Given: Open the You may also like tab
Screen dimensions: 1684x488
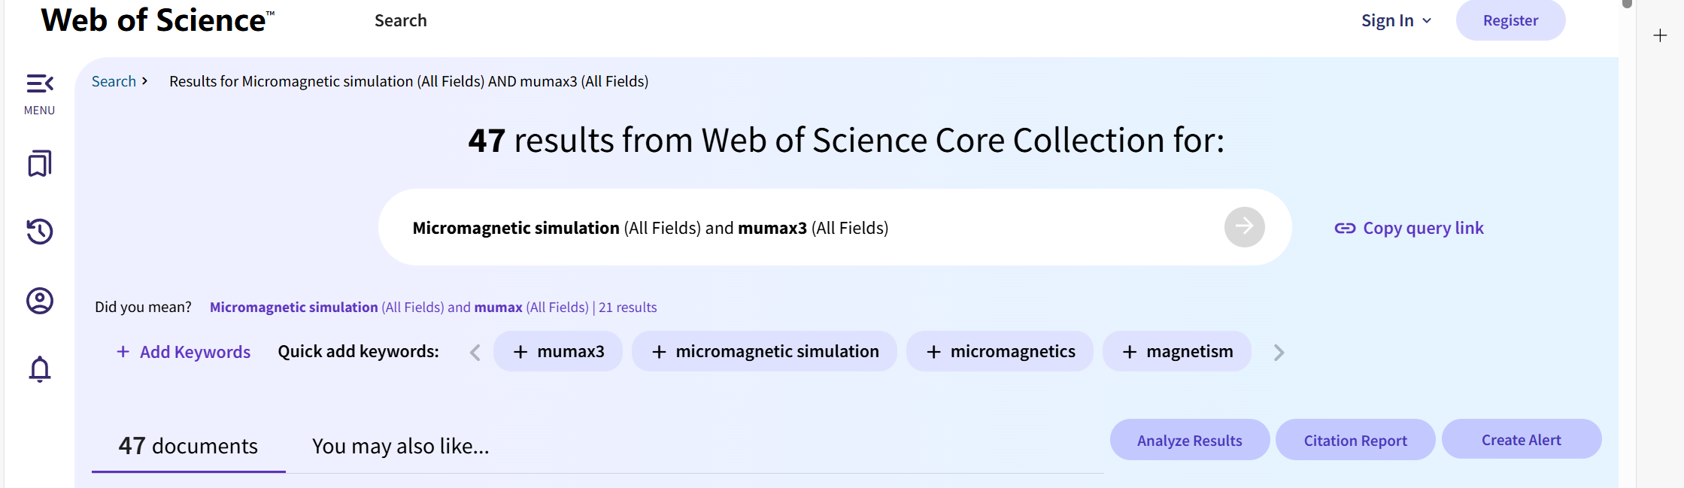Looking at the screenshot, I should click(x=400, y=446).
